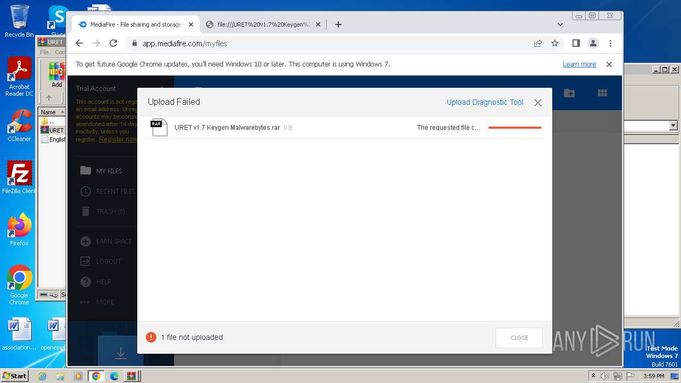The image size is (681, 383).
Task: Switch to grid view icon in MediaFire header
Action: click(x=602, y=93)
